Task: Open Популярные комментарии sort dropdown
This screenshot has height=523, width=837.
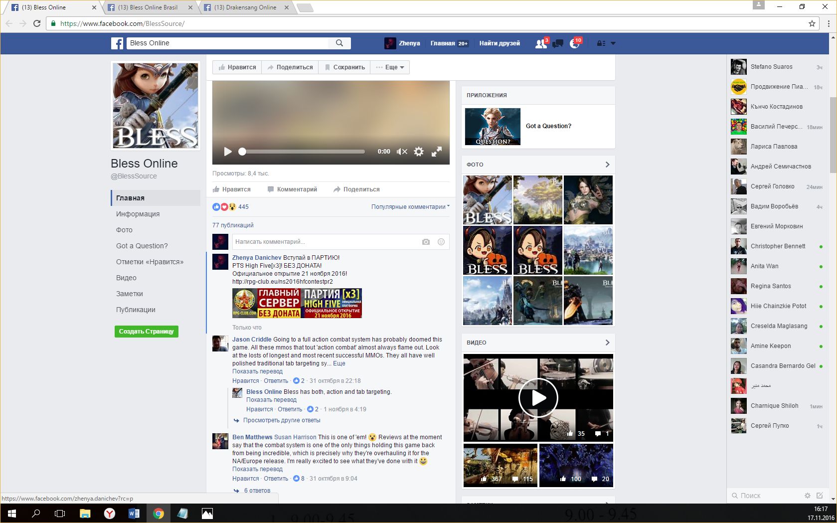Action: [x=410, y=207]
